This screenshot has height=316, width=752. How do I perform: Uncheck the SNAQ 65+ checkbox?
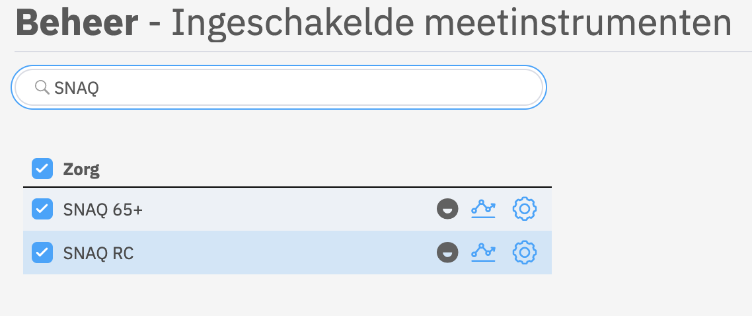click(42, 209)
